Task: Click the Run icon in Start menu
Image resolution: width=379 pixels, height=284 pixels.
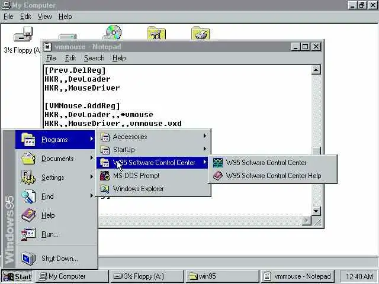Action: coord(28,234)
